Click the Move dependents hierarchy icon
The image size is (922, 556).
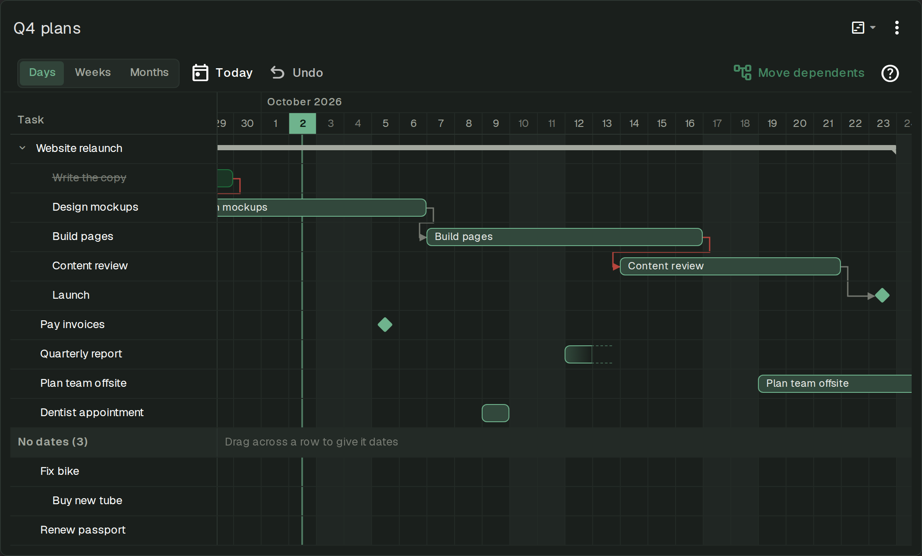pos(742,73)
